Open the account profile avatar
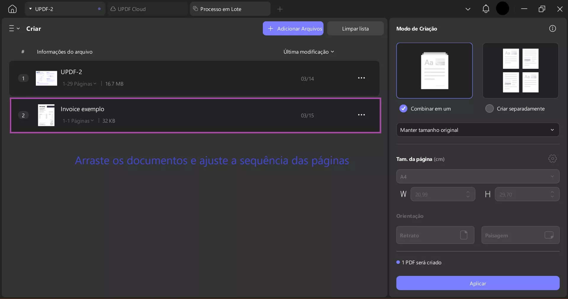Viewport: 568px width, 299px height. click(x=503, y=9)
